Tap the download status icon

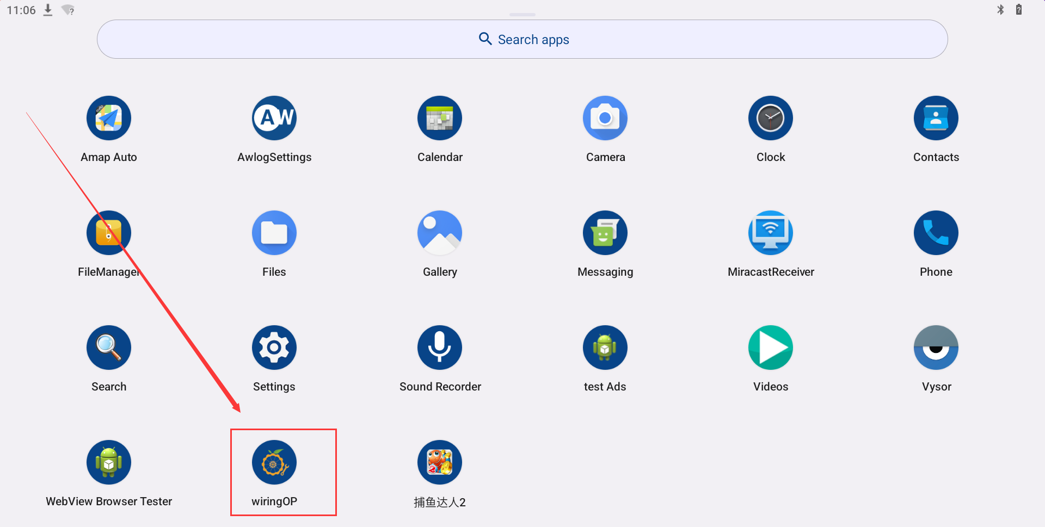pos(48,10)
